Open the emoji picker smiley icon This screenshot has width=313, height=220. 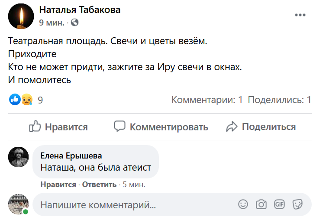[243, 204]
